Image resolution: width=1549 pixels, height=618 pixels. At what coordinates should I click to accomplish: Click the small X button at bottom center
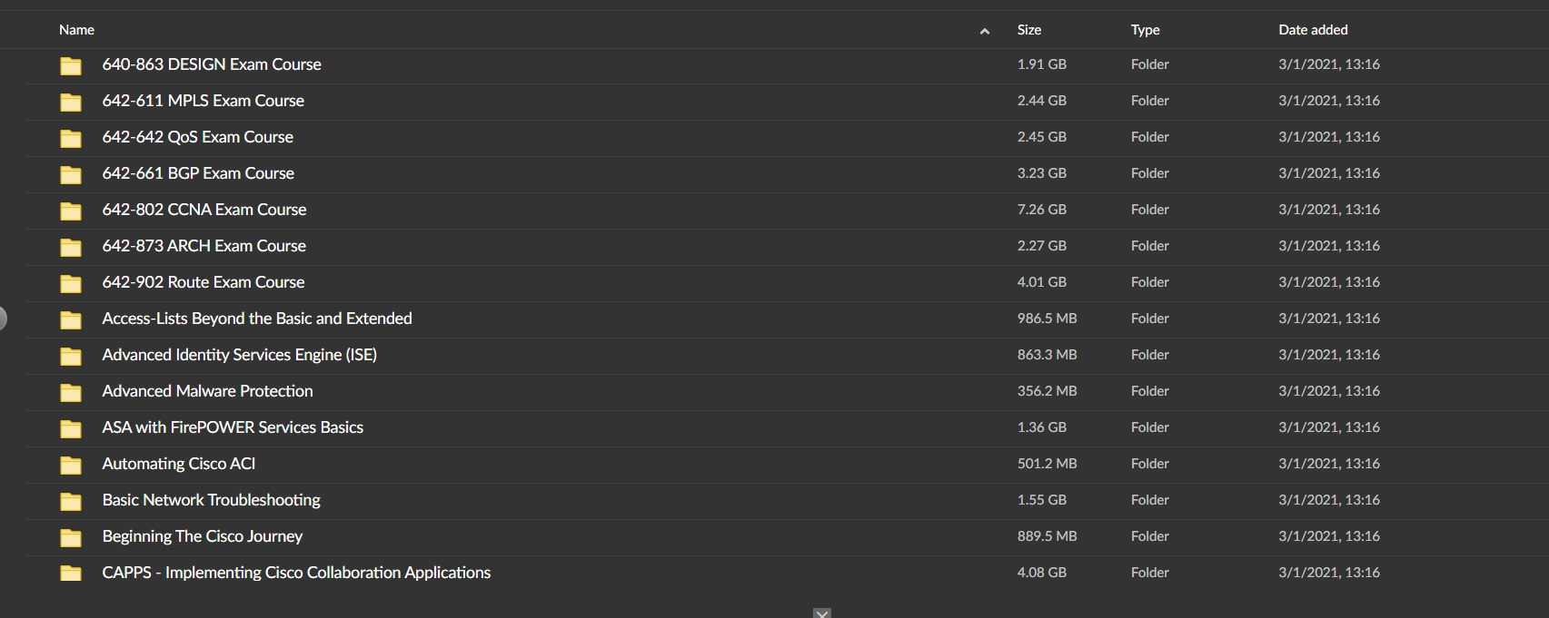[822, 613]
